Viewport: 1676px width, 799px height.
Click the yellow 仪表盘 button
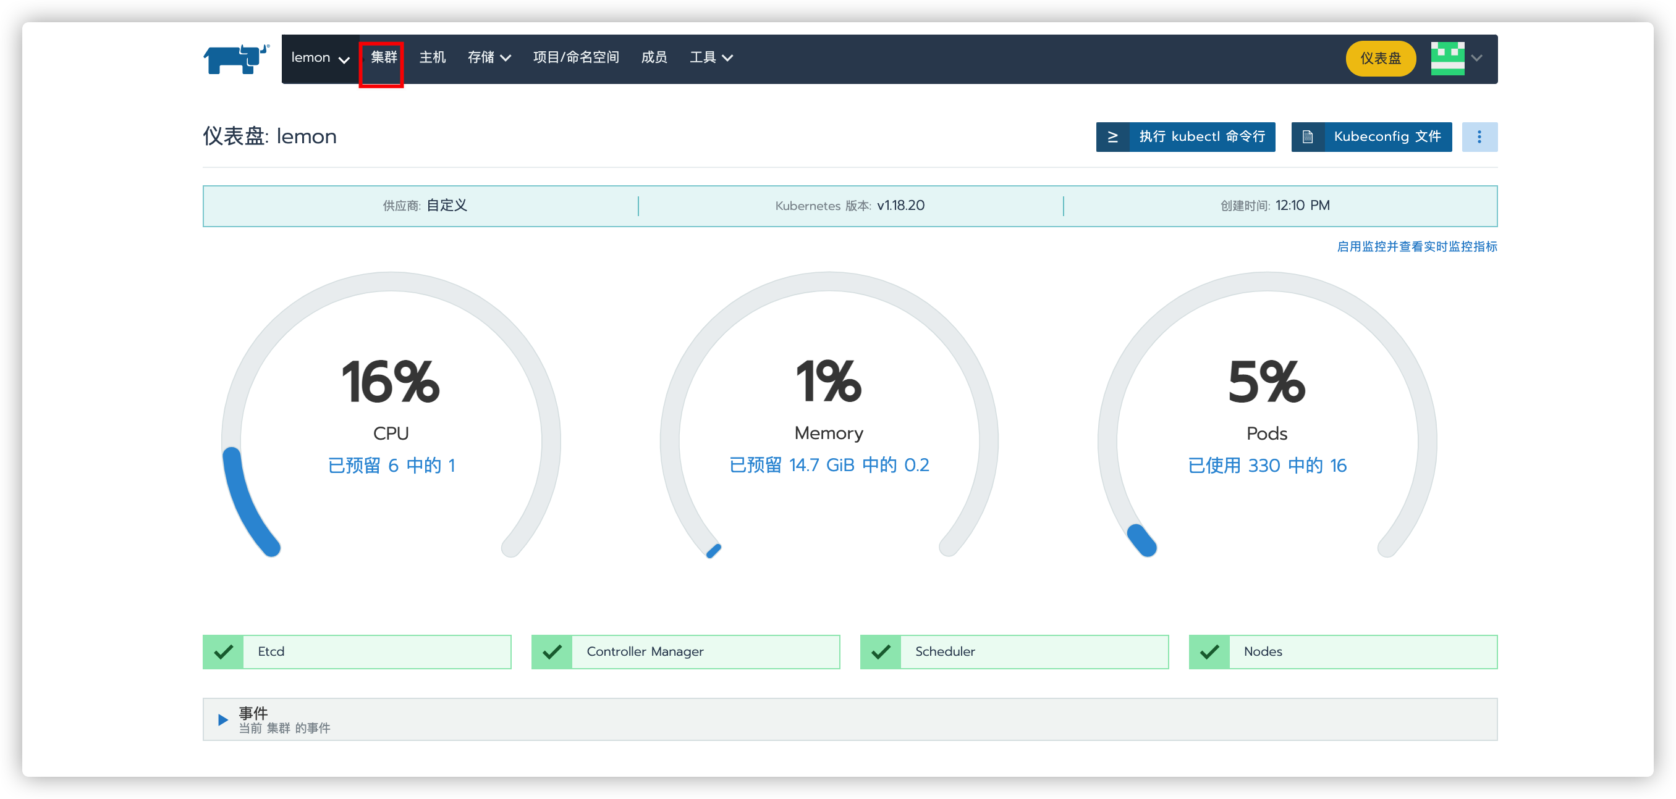point(1381,59)
